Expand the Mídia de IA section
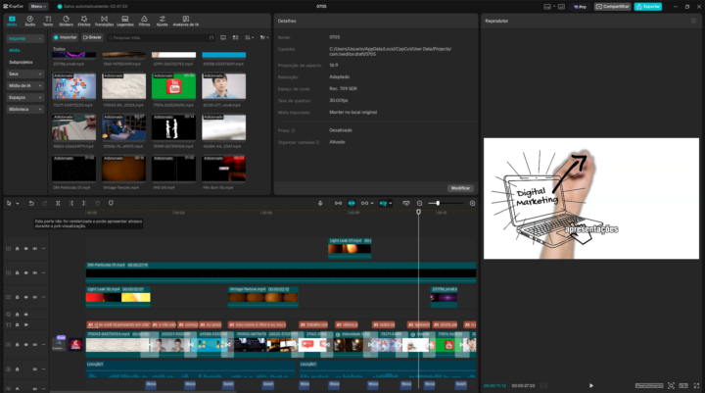This screenshot has width=705, height=393. tap(24, 85)
